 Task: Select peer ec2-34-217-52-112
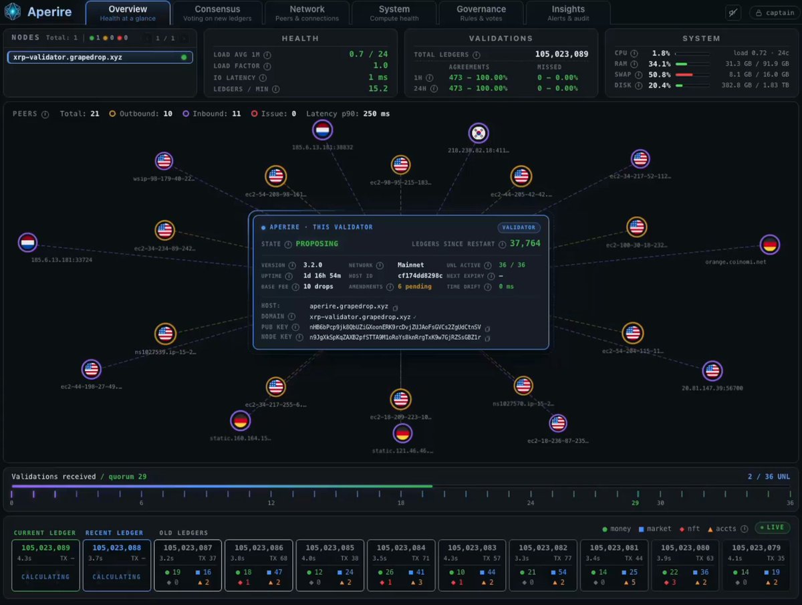click(x=640, y=159)
